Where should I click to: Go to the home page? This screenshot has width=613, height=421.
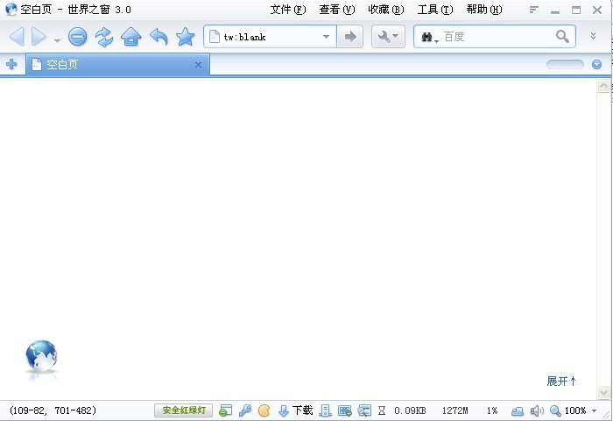(x=131, y=37)
